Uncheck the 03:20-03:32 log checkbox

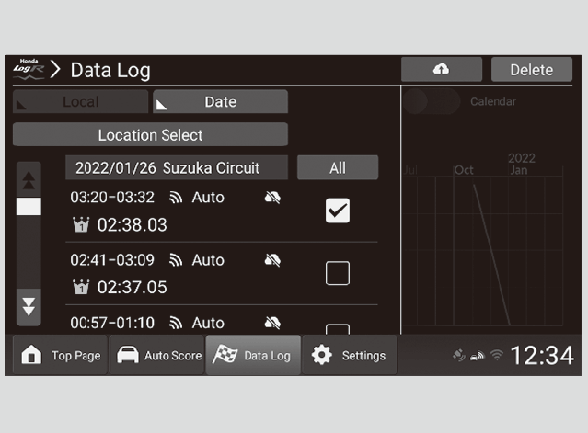point(338,211)
